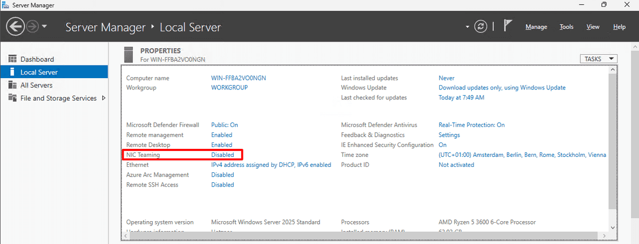639x244 pixels.
Task: Click Azure Arc Management Disabled link
Action: coord(223,175)
